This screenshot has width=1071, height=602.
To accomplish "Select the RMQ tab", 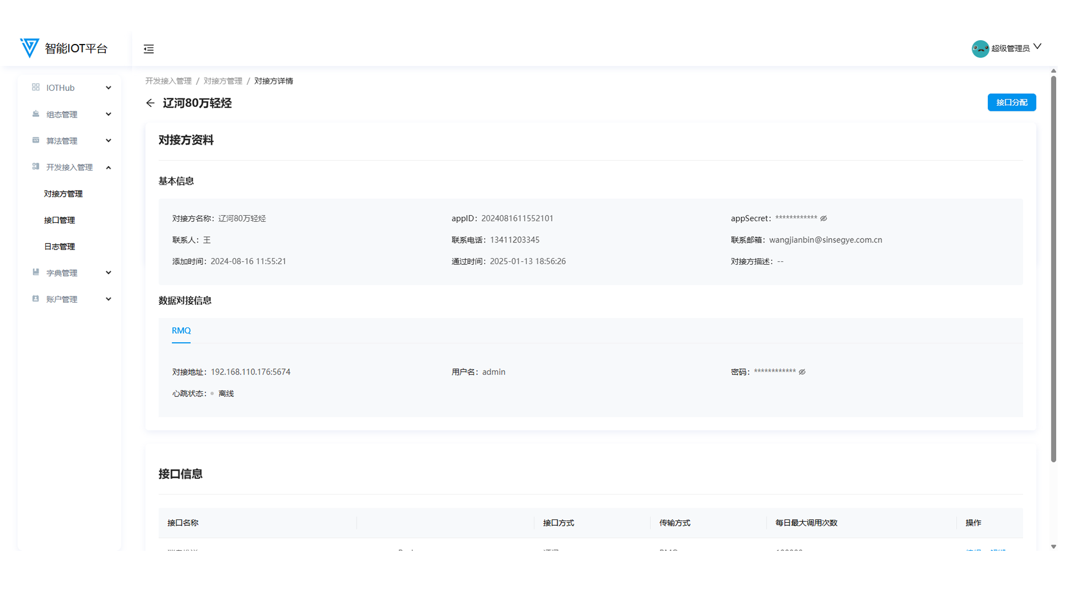I will pos(181,331).
